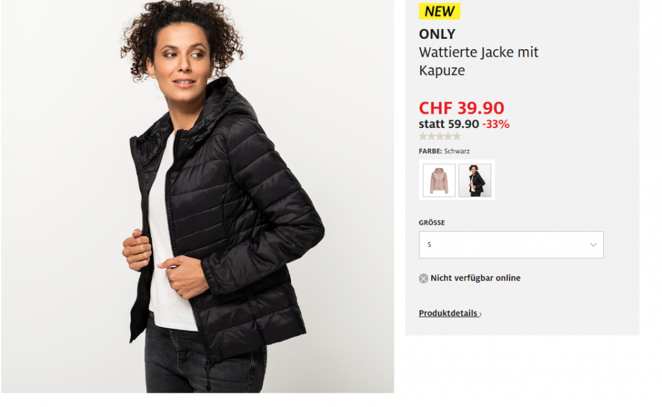Click the second rating star
662x407 pixels.
click(431, 136)
